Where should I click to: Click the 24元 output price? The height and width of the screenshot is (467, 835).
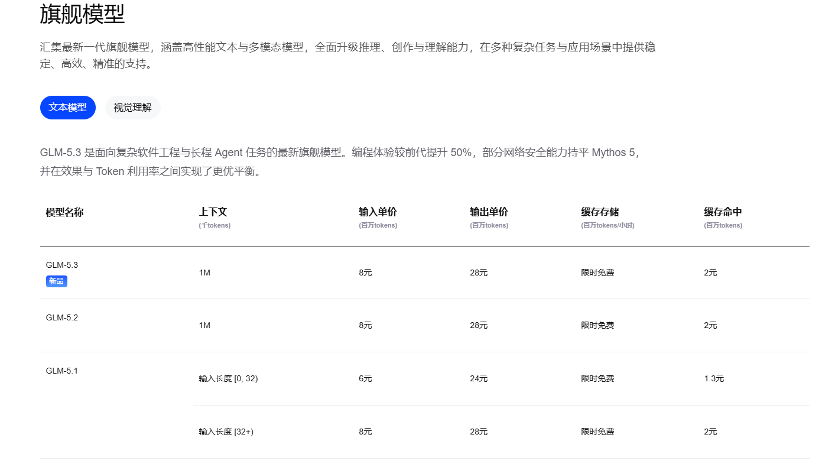(479, 378)
